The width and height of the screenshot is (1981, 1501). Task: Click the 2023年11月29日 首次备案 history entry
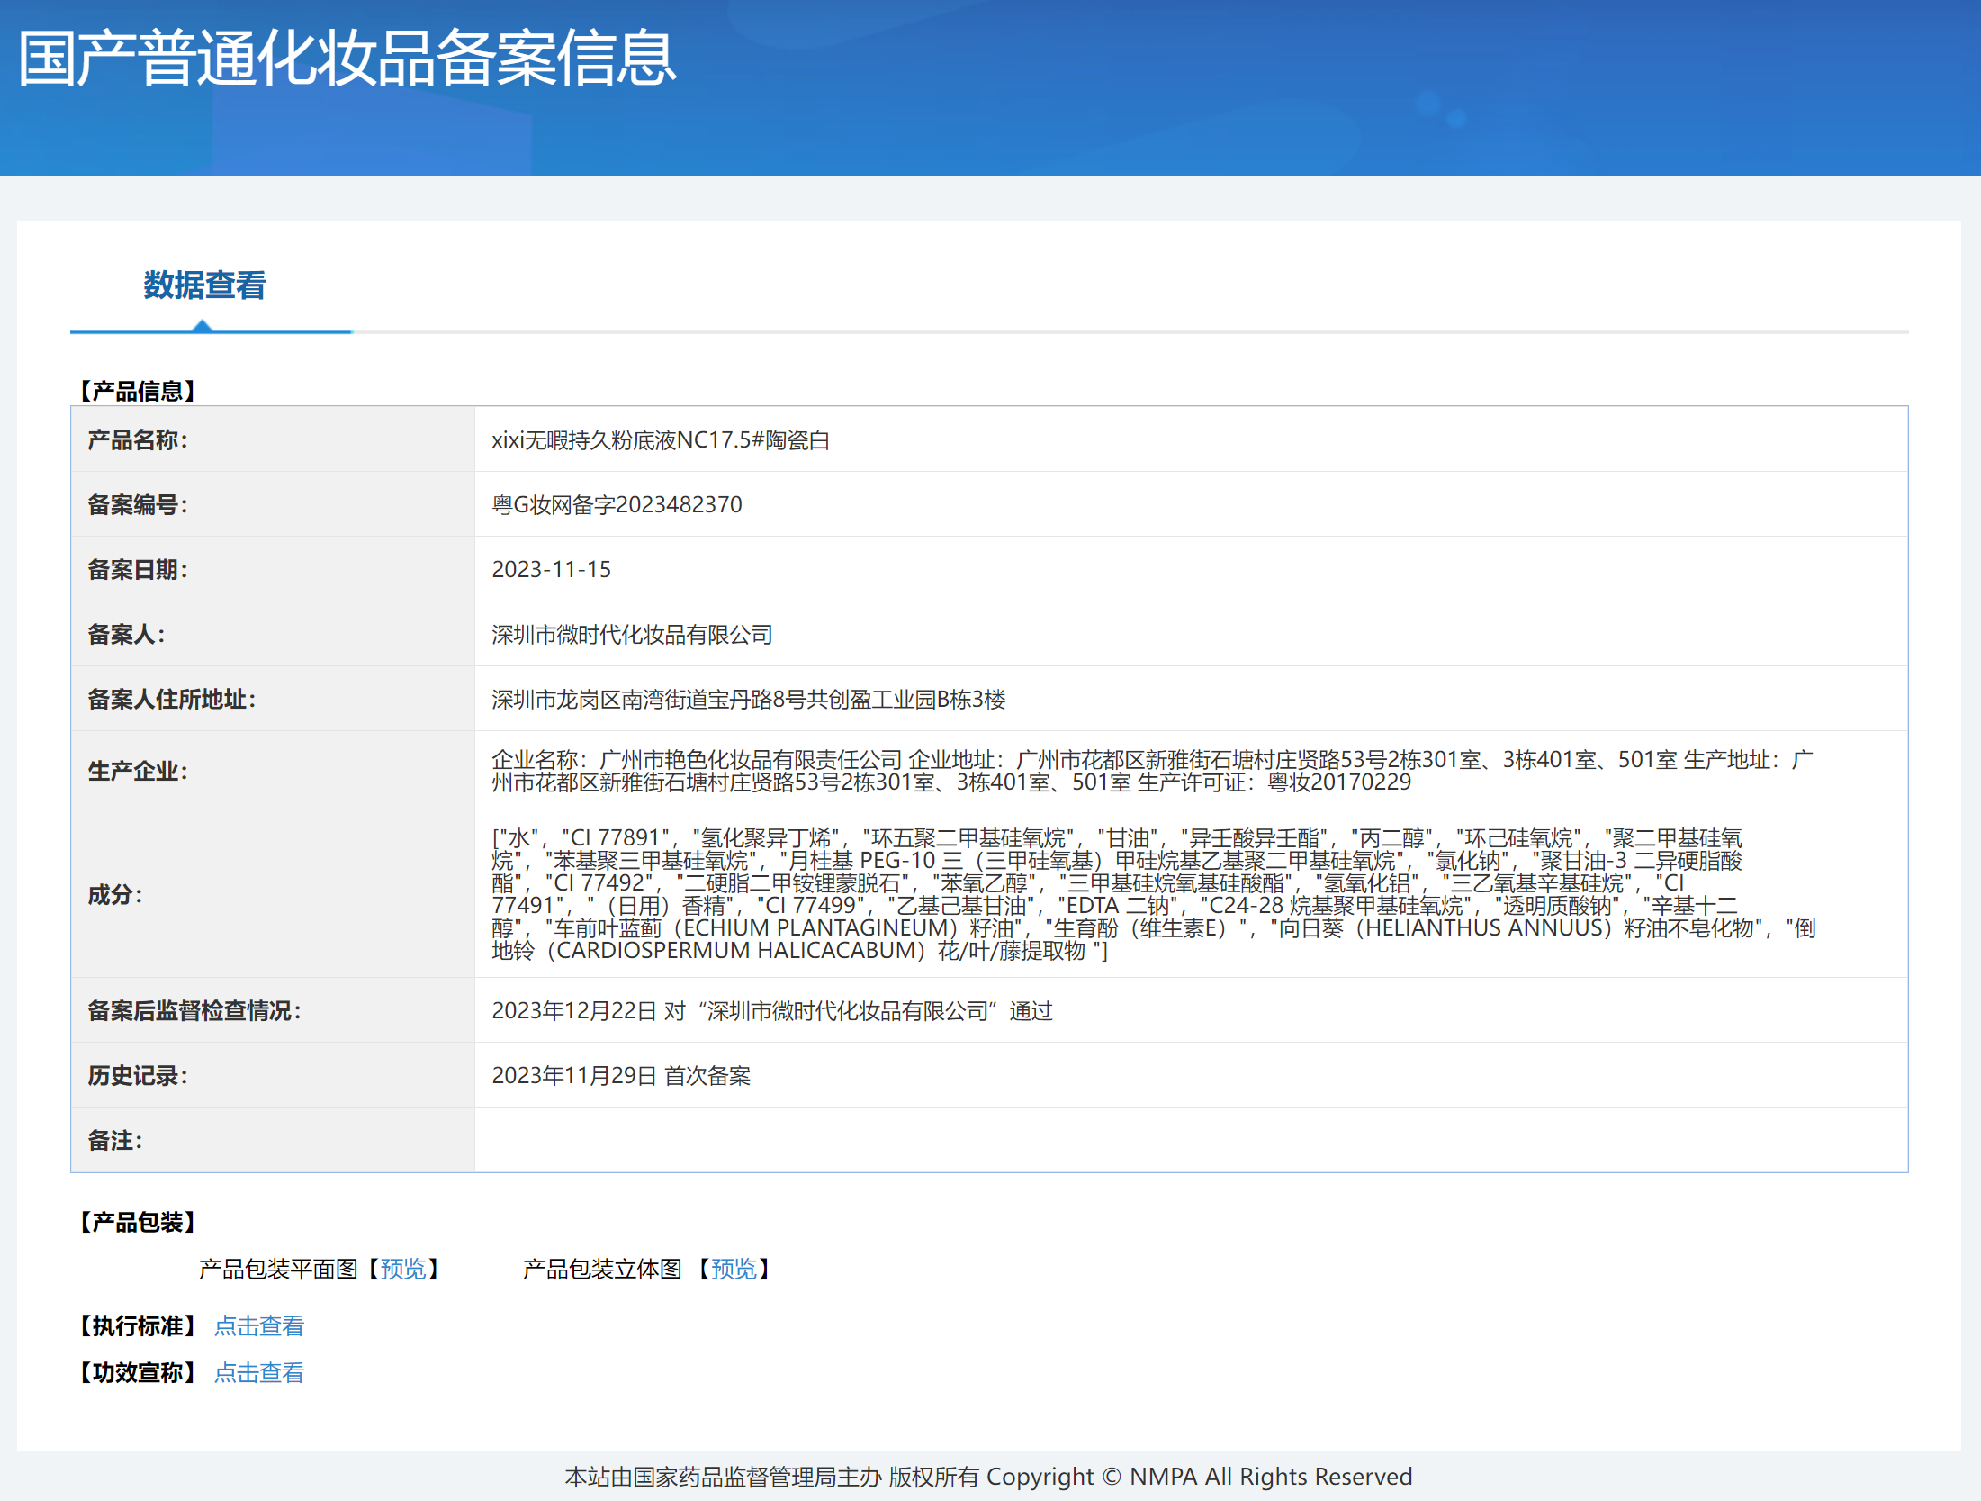coord(621,1076)
